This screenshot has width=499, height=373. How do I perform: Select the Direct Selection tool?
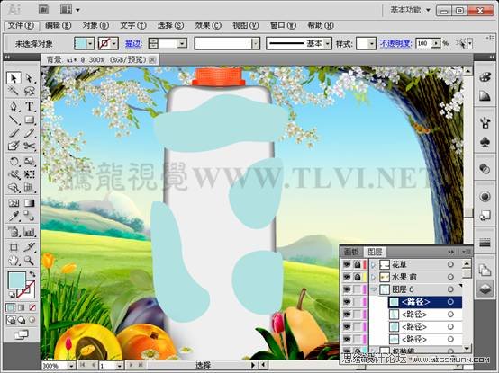pos(30,78)
